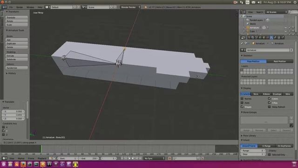298x168 pixels.
Task: Disable the Y constraint axis checkbox
Action: 3,131
